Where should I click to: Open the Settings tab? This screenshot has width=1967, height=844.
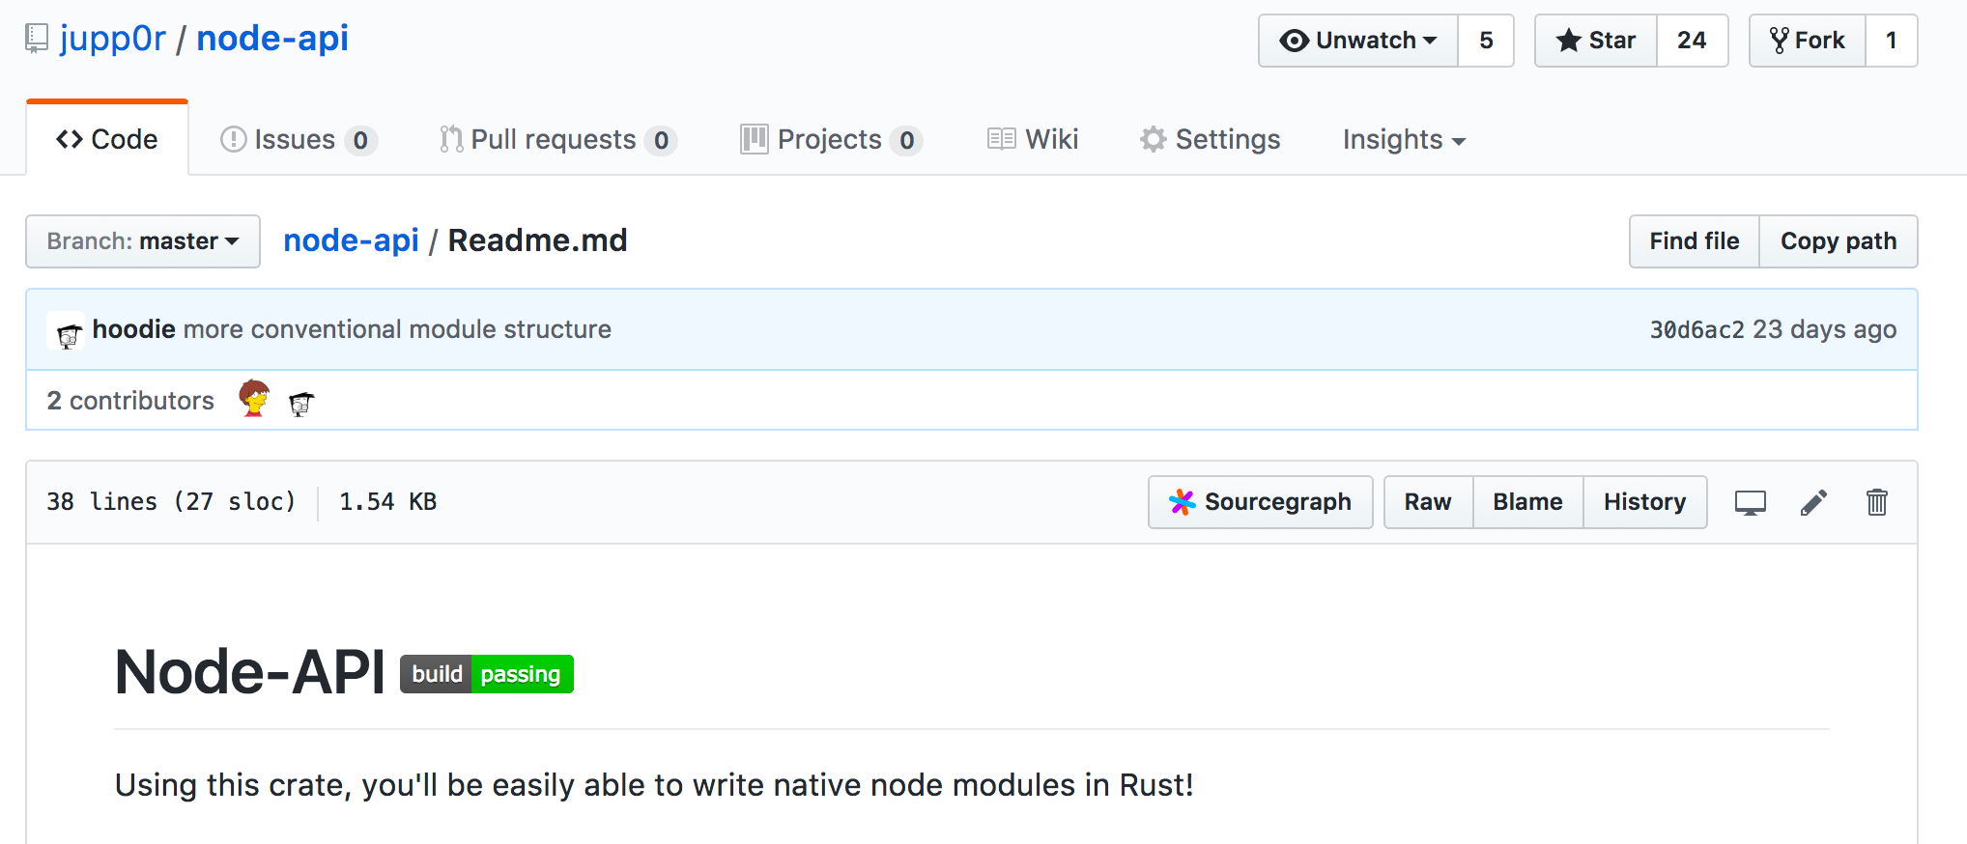(x=1210, y=140)
